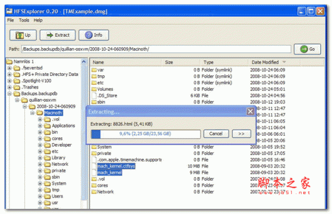Expand the Applications tree node
332x214 pixels.
click(x=40, y=126)
